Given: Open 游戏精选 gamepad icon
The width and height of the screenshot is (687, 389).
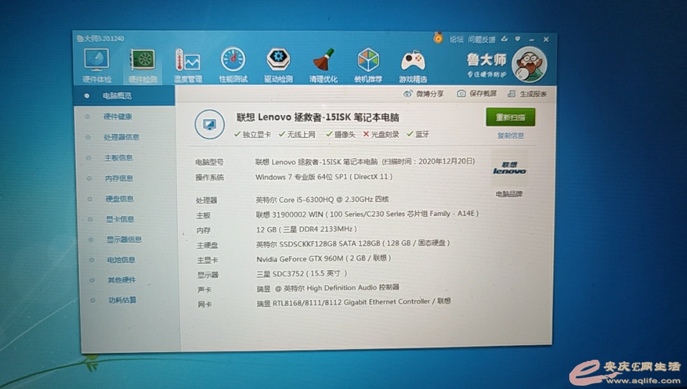Looking at the screenshot, I should click(x=413, y=62).
